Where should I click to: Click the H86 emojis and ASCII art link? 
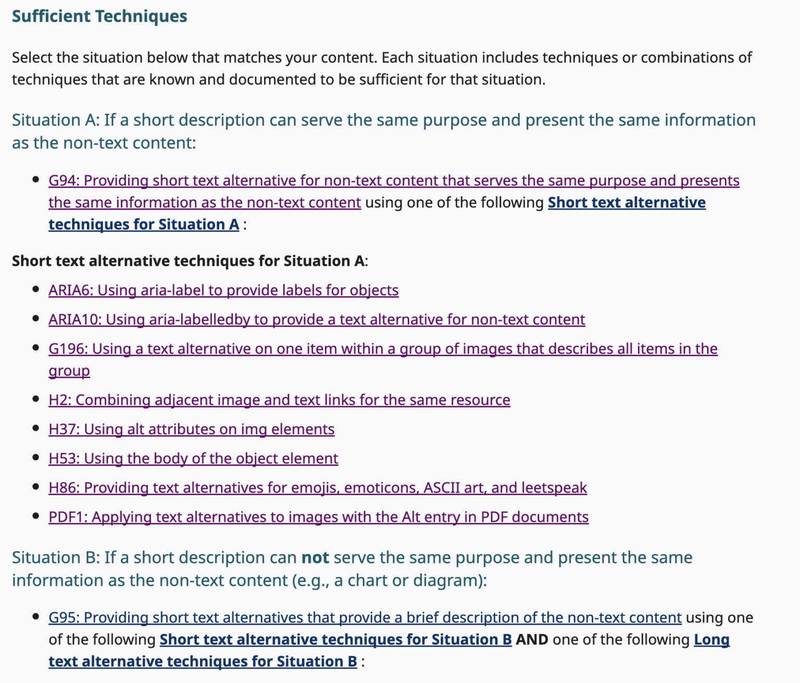pos(318,488)
